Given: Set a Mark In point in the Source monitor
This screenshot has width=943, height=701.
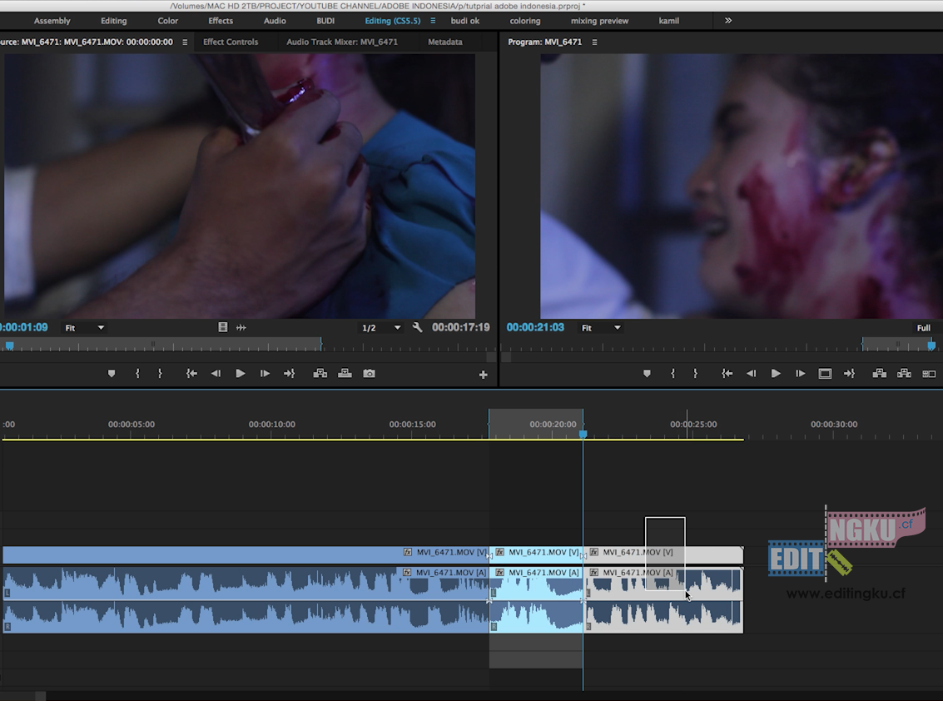Looking at the screenshot, I should [x=137, y=373].
